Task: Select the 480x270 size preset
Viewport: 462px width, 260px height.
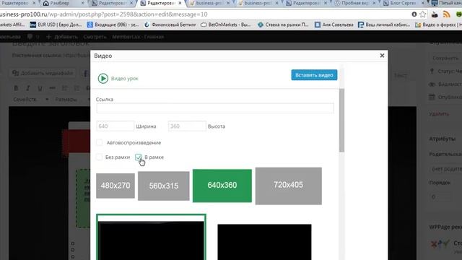Action: (115, 186)
